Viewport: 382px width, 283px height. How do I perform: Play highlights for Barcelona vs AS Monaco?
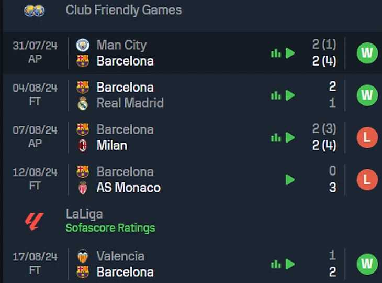pos(290,180)
